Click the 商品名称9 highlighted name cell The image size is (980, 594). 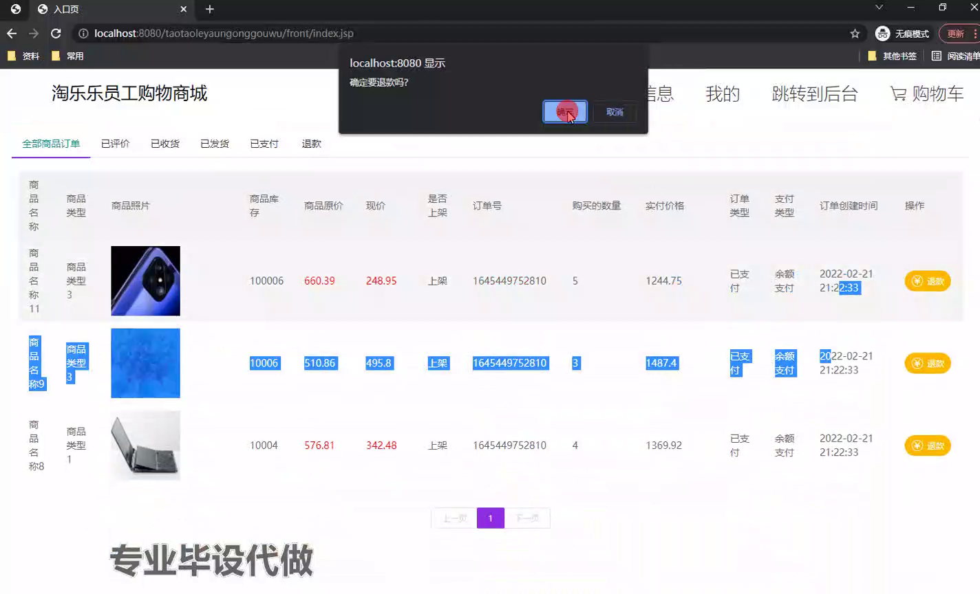tap(36, 363)
